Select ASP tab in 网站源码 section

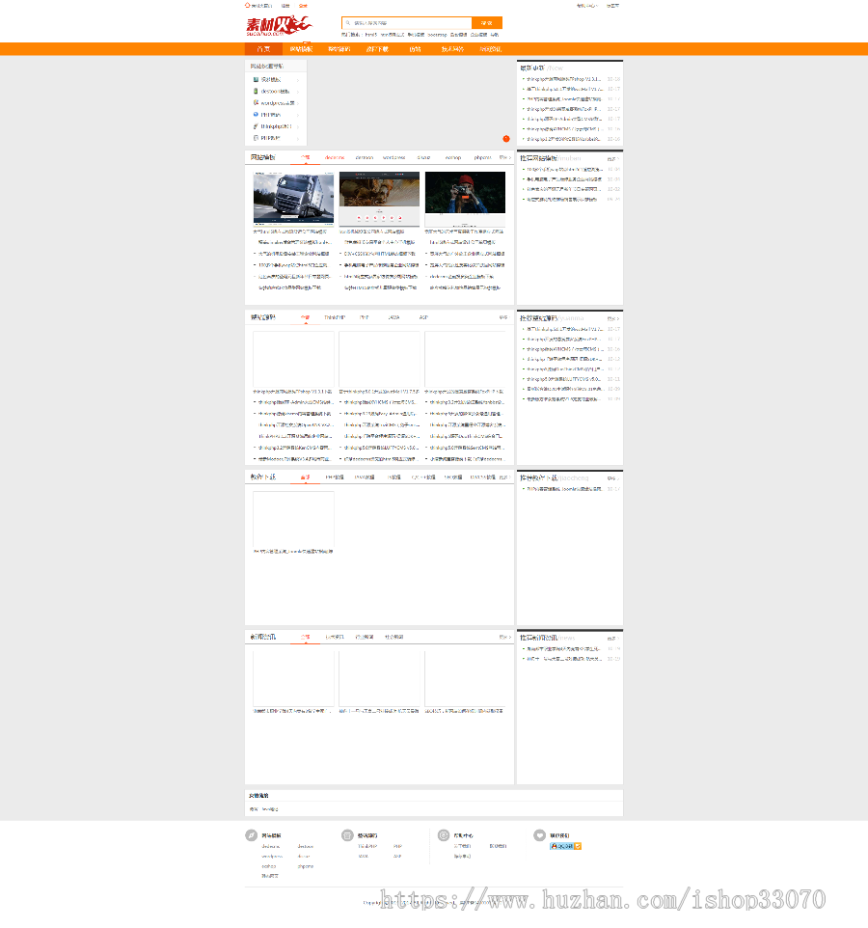(423, 317)
